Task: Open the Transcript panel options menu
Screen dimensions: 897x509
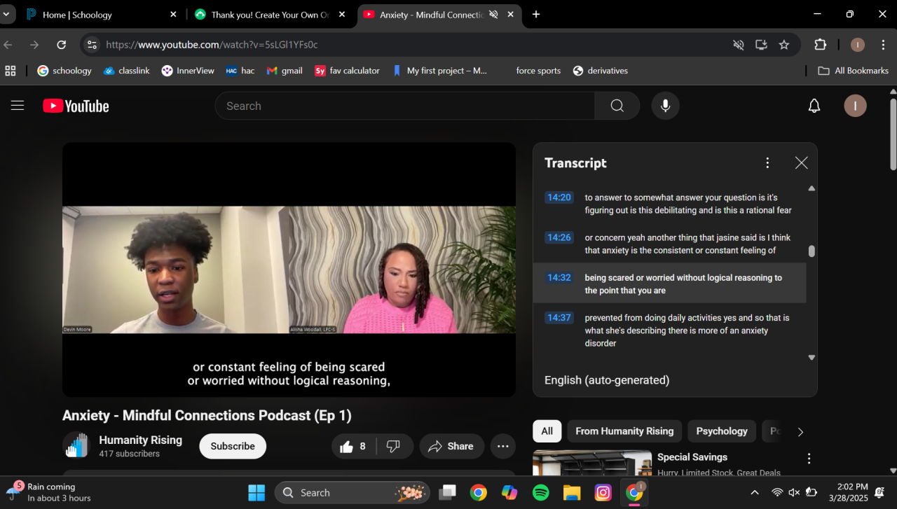Action: (767, 163)
